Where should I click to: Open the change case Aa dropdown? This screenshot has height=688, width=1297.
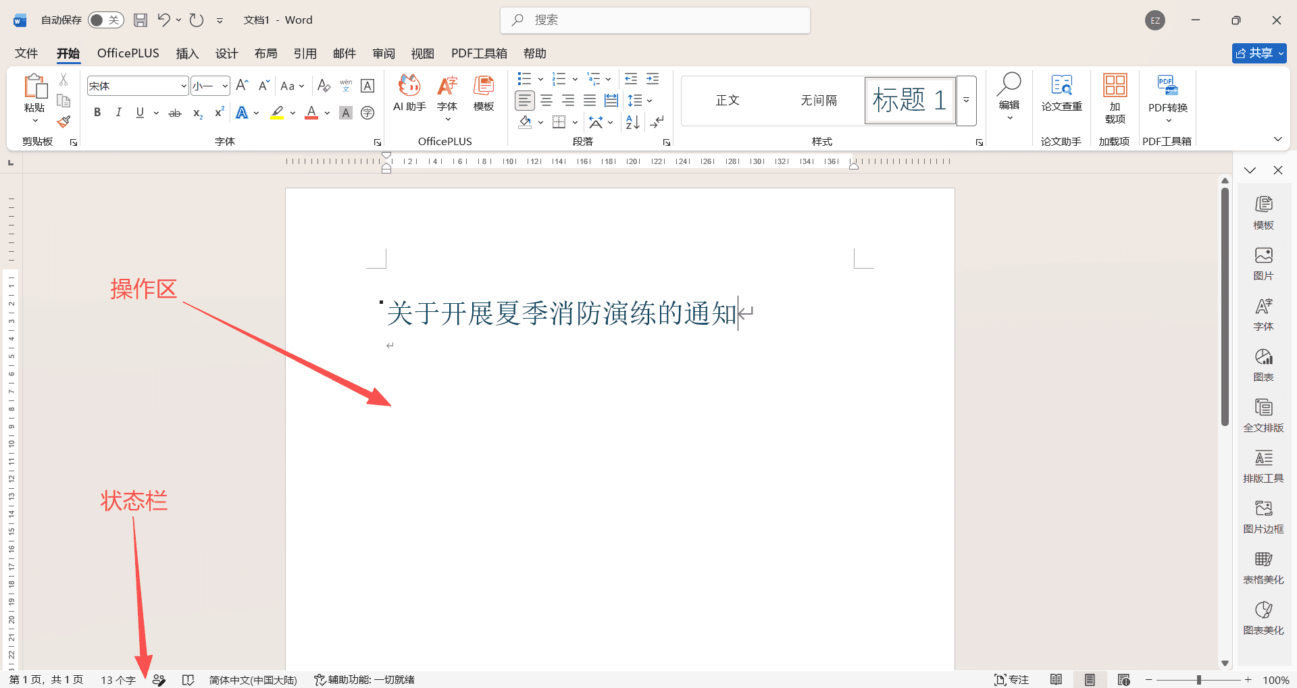[x=293, y=86]
